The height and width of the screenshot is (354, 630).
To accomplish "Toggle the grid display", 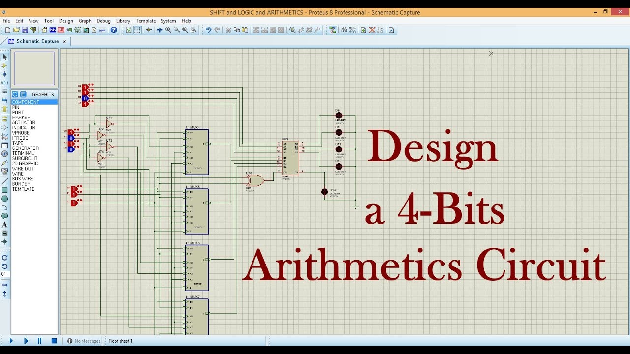I will coord(137,30).
